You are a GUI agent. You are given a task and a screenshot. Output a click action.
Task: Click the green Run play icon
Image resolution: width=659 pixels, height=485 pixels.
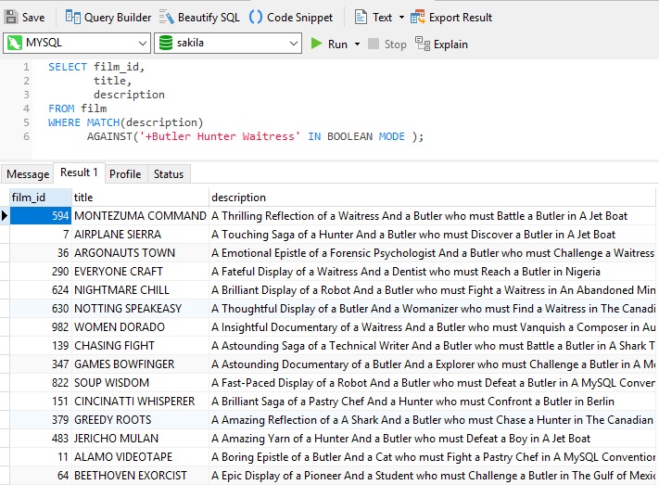(316, 44)
